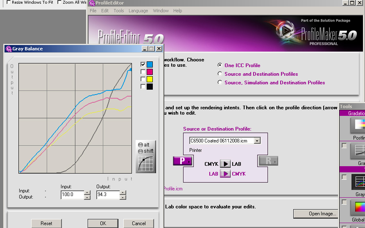Click the Gray Balance window title icon
Image resolution: width=365 pixels, height=228 pixels.
9,49
